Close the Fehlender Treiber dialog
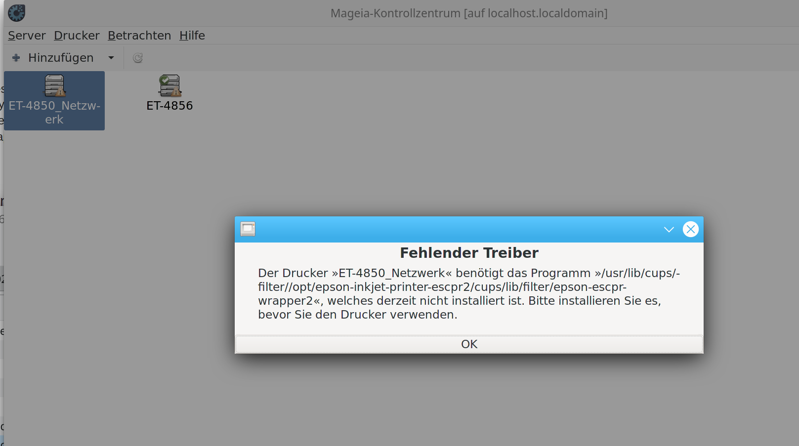The width and height of the screenshot is (799, 446). (691, 229)
